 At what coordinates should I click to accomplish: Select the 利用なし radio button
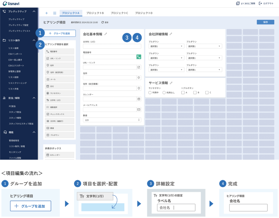click(164, 93)
